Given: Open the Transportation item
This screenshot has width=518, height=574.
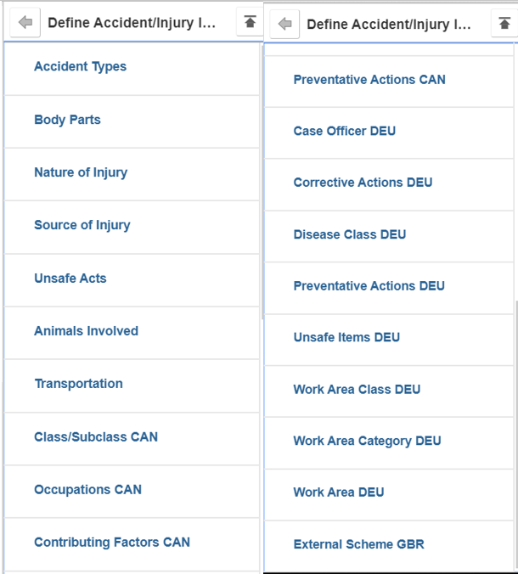Looking at the screenshot, I should point(79,384).
